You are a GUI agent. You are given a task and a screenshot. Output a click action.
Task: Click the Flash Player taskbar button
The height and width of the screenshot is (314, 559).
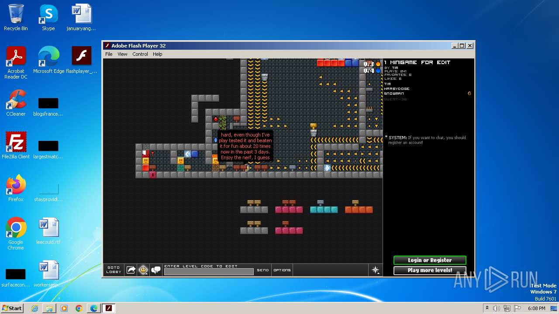[x=108, y=308]
